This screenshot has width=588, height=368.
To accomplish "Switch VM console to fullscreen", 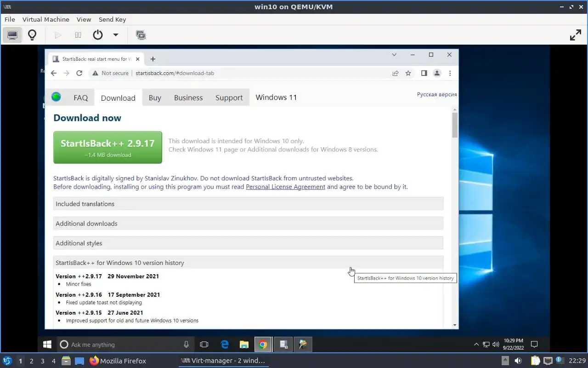I will [576, 35].
